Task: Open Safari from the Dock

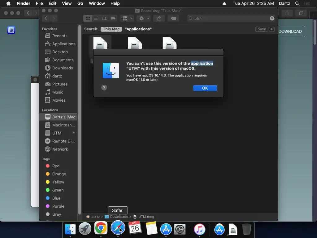Action: (118, 228)
